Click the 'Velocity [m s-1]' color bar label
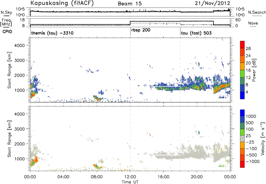The height and width of the screenshot is (184, 266). coord(263,138)
